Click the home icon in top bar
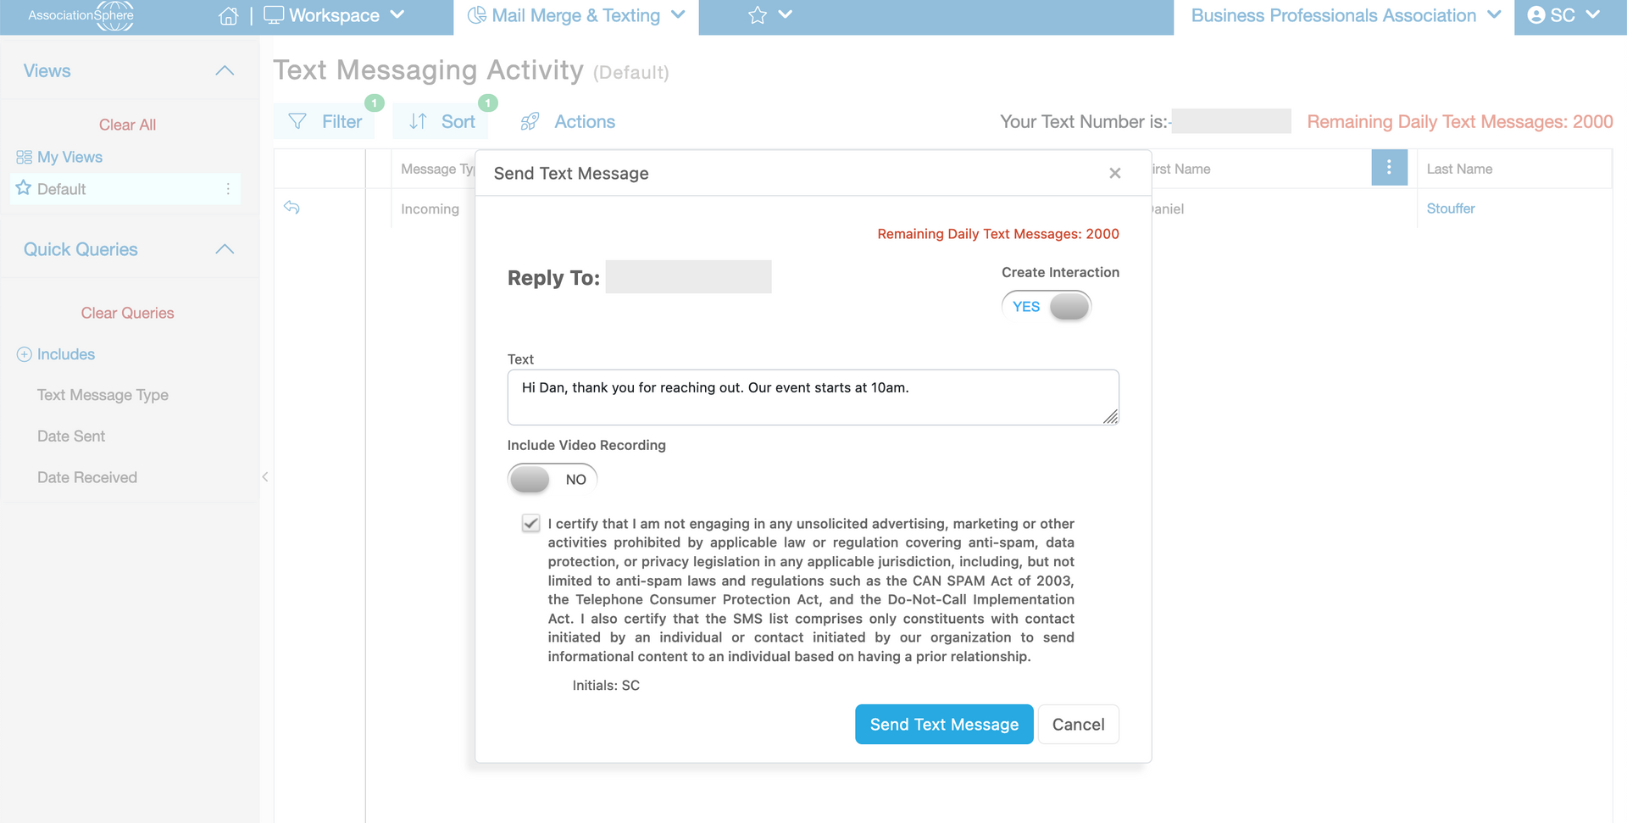Screen dimensions: 1627x823 point(228,15)
